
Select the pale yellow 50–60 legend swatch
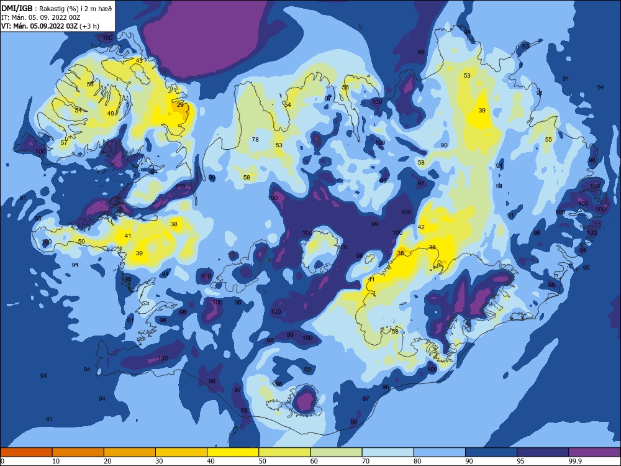[x=284, y=452]
